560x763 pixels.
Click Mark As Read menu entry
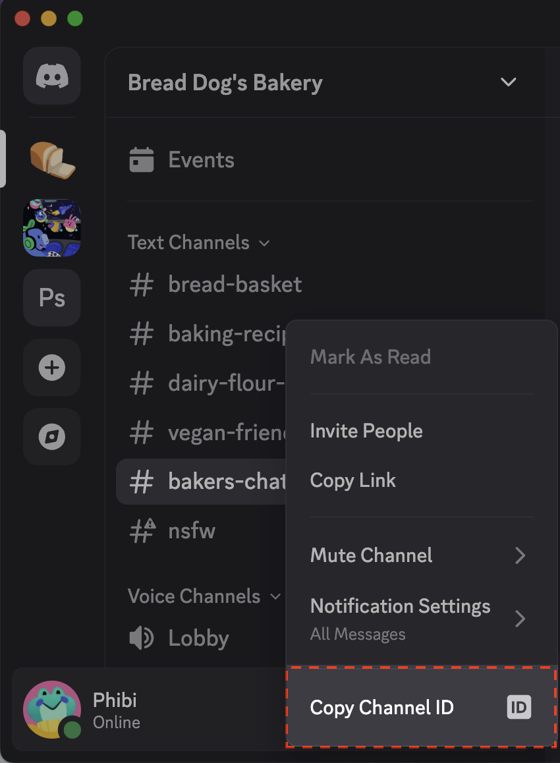tap(370, 357)
